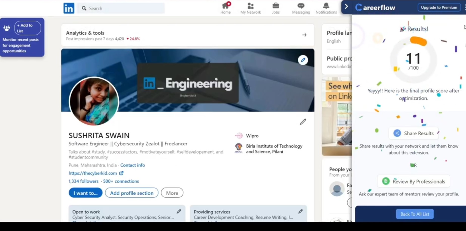Edit the Open to work card
This screenshot has width=466, height=231.
(179, 211)
